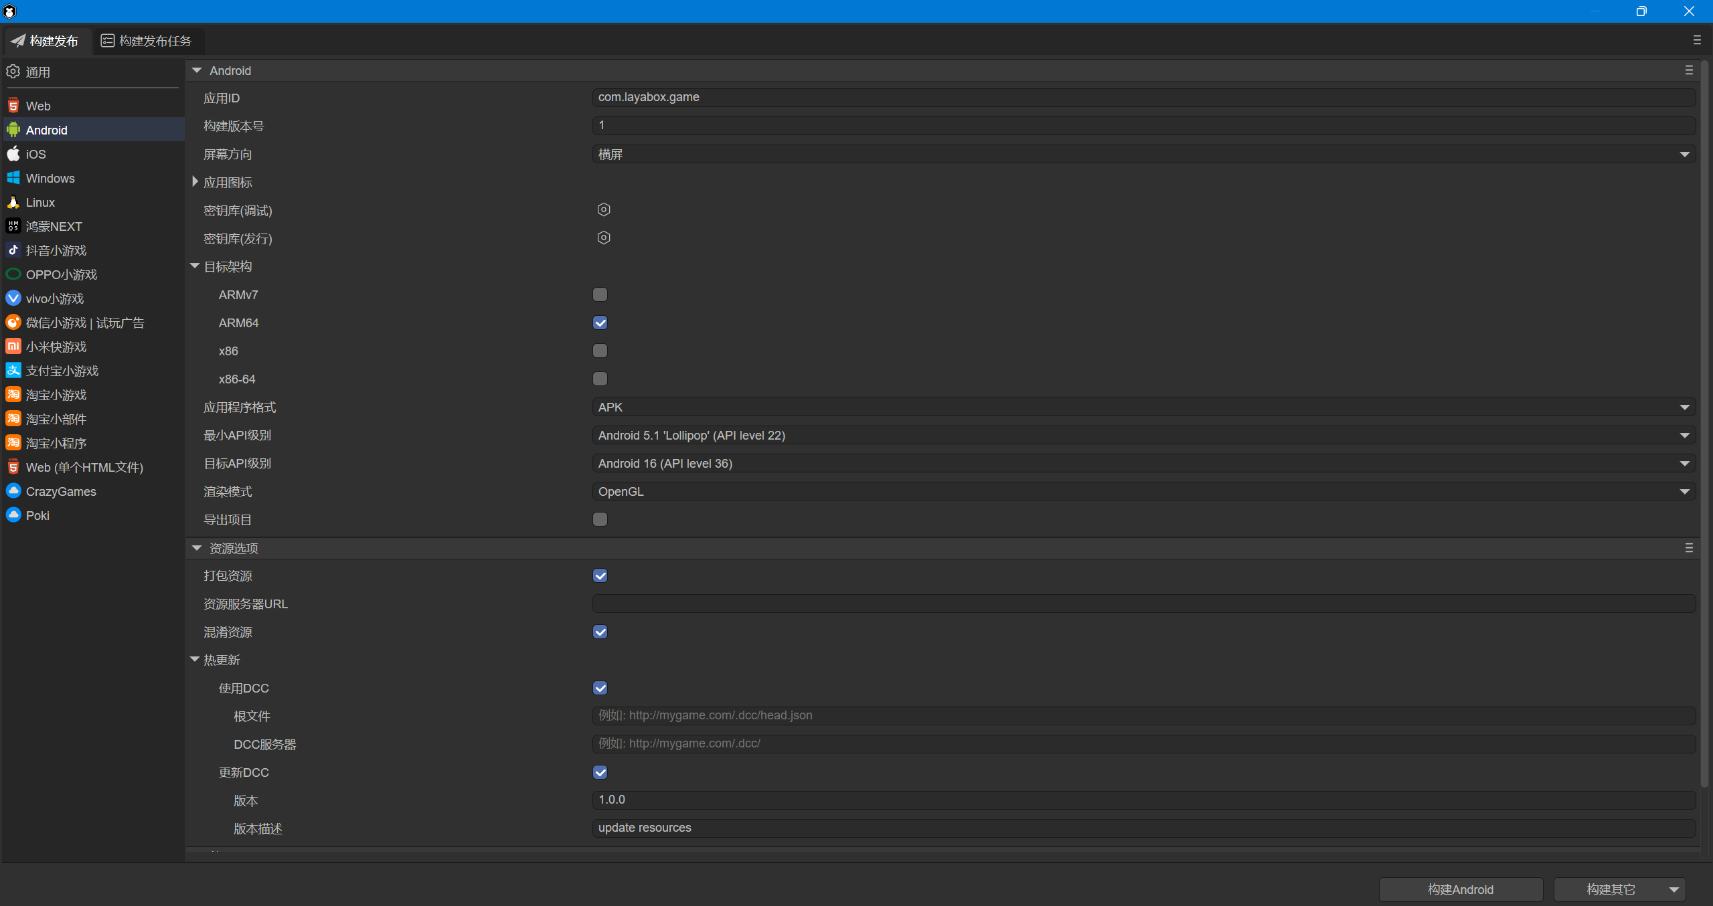Toggle the 使用DCC checkbox
Image resolution: width=1713 pixels, height=906 pixels.
click(600, 688)
